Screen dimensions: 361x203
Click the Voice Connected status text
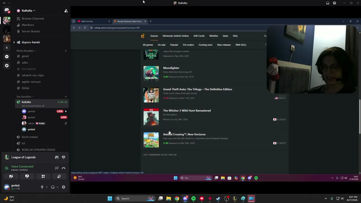click(22, 167)
